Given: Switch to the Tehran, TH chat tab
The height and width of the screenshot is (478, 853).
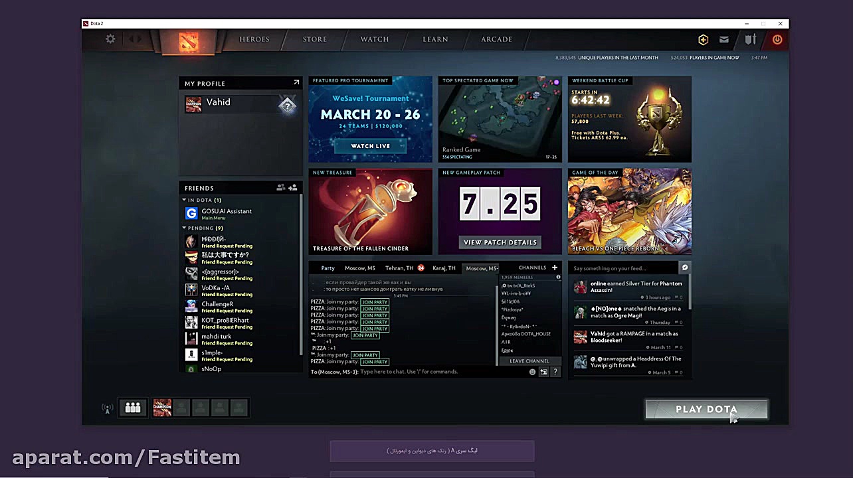Looking at the screenshot, I should (399, 268).
